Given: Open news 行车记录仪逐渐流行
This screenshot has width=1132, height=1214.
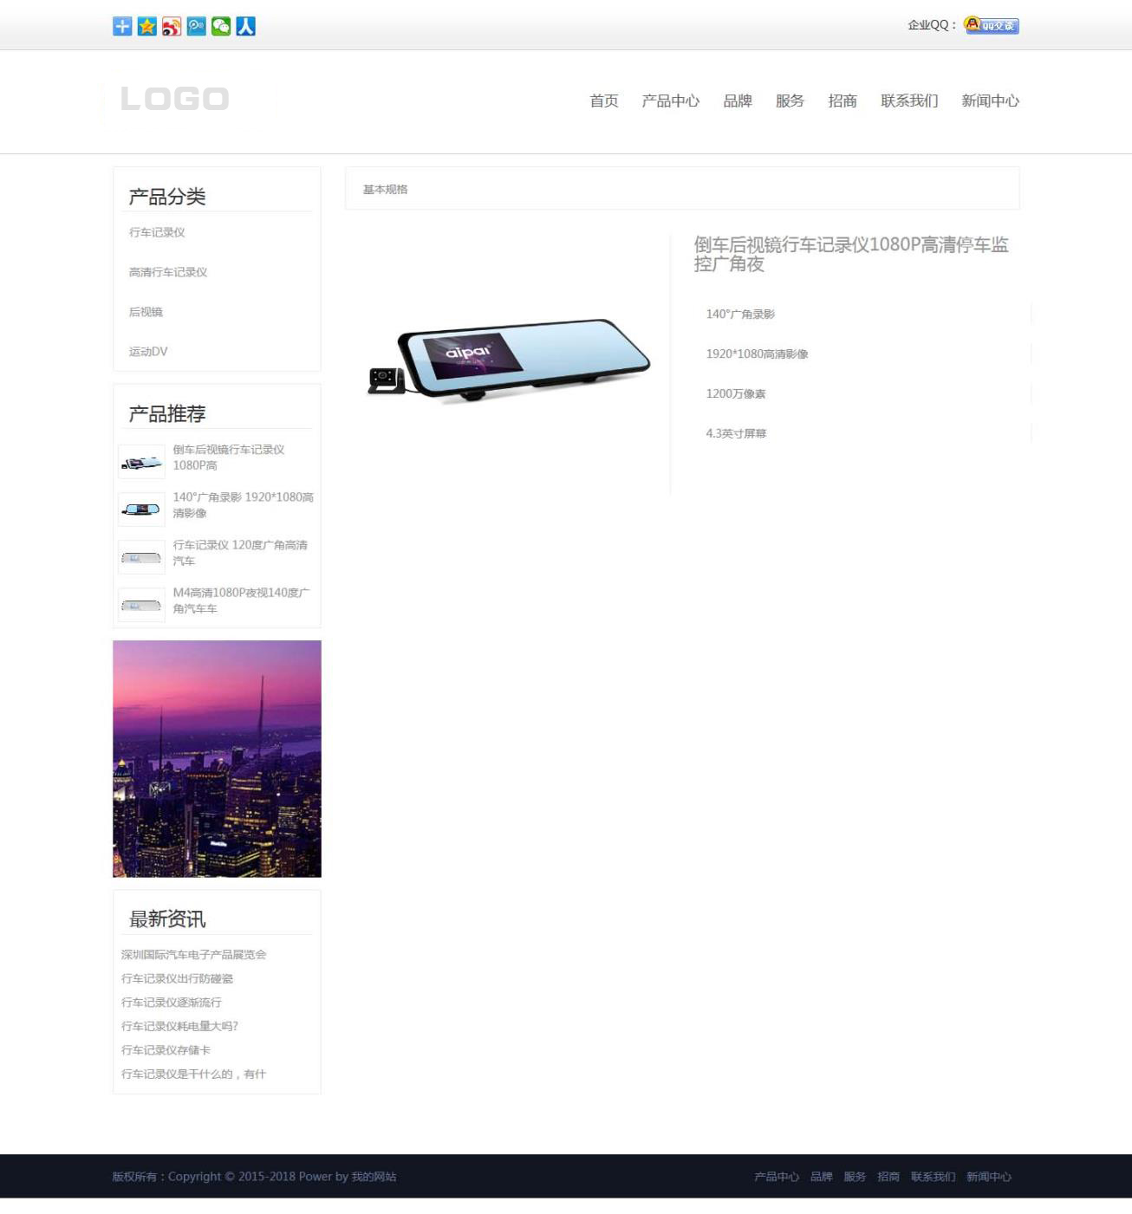Looking at the screenshot, I should 172,1003.
